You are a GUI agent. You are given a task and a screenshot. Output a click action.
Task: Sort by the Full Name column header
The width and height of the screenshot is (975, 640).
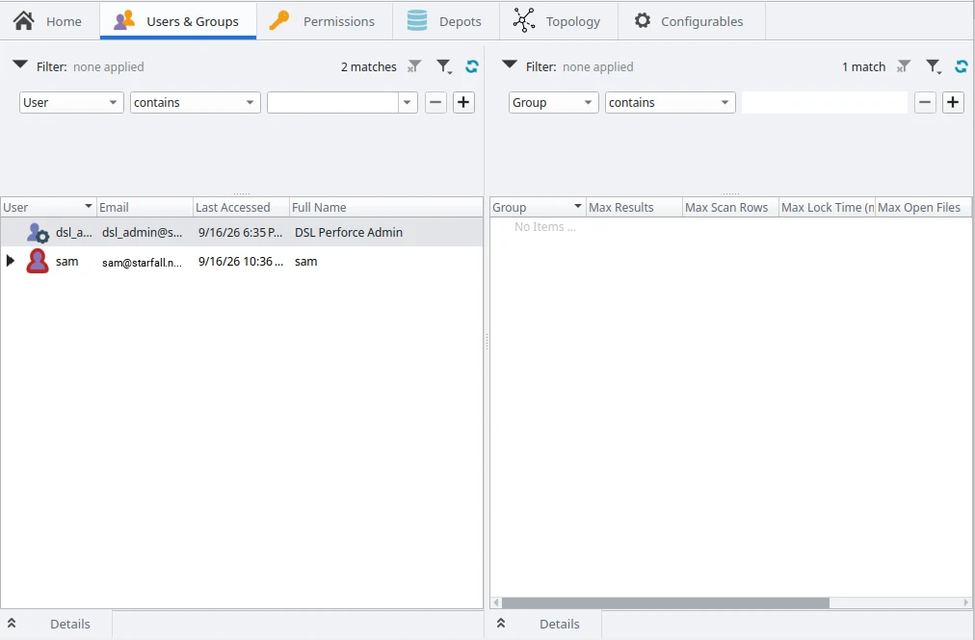(385, 207)
